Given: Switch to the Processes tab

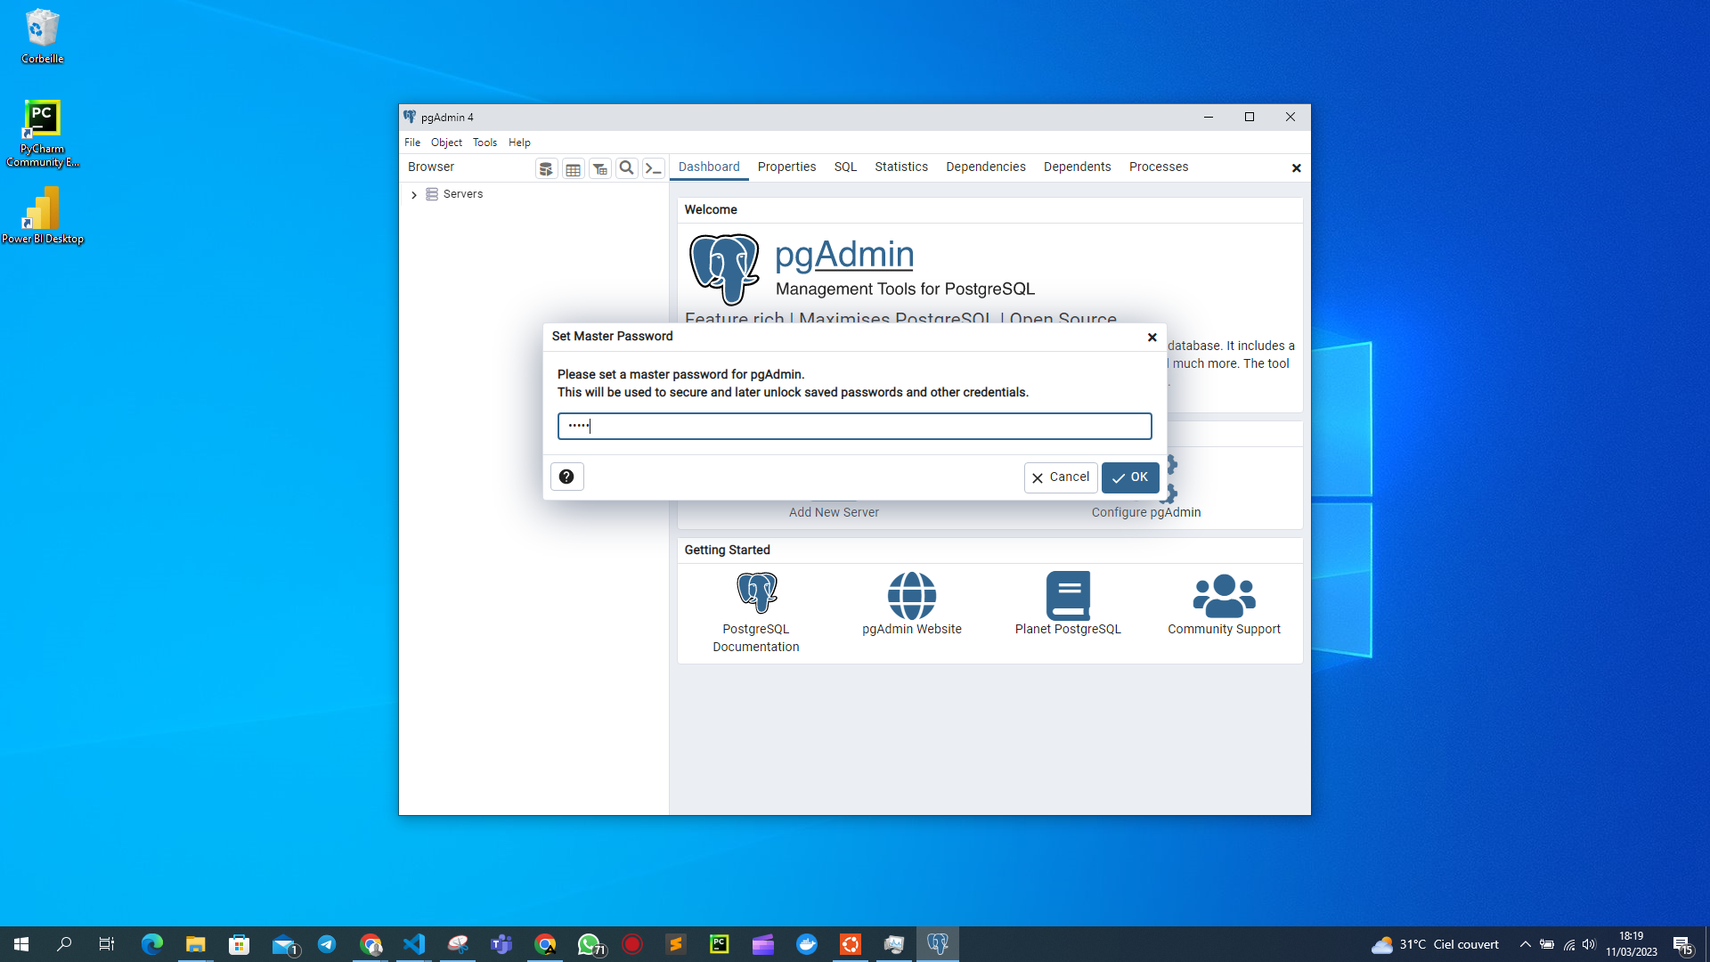Looking at the screenshot, I should click(1159, 167).
